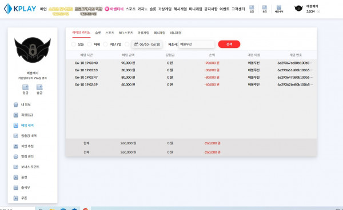Viewport: 343px width, 210px height.
Task: Open the third header icon next to 출금
Action: tap(279, 7)
